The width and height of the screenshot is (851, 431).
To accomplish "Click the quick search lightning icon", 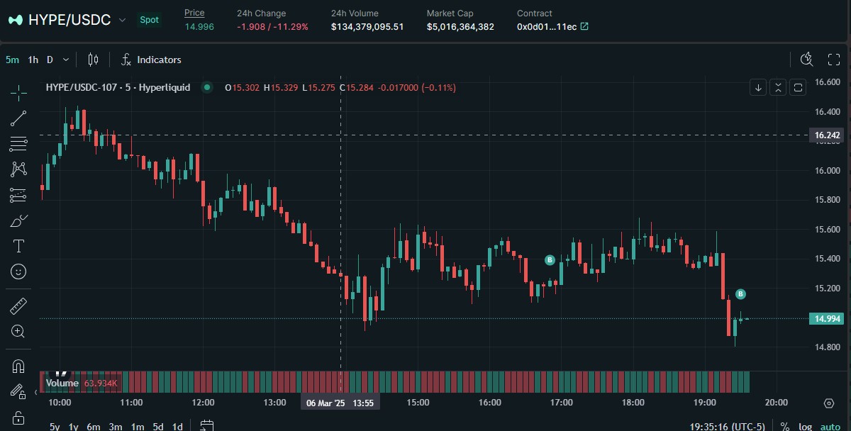I will coord(806,60).
